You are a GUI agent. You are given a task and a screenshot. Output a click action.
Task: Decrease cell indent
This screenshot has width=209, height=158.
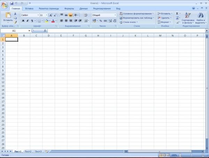click(76, 21)
